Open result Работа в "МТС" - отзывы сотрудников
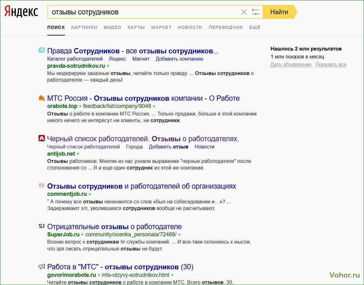364x285 pixels. (x=120, y=267)
